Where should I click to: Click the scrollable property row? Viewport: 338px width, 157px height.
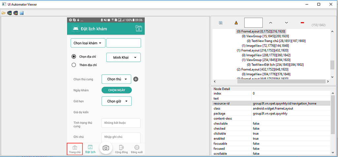pos(271,154)
